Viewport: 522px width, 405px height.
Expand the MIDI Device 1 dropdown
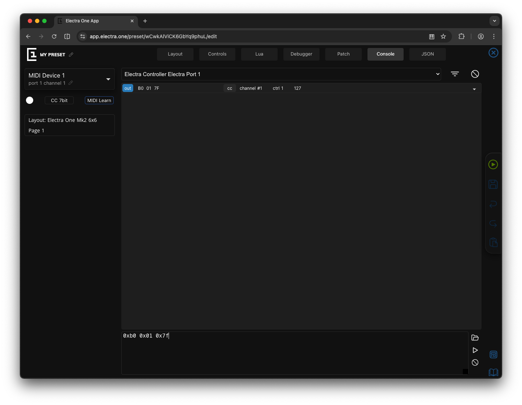point(108,79)
